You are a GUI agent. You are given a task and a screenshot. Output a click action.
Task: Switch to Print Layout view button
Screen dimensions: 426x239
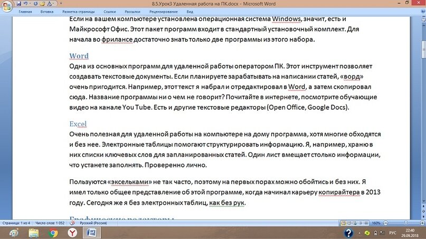[344, 223]
